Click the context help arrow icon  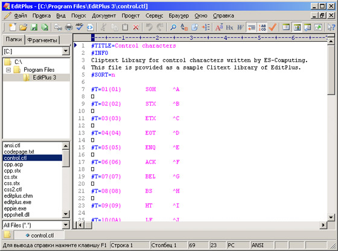pos(331,27)
